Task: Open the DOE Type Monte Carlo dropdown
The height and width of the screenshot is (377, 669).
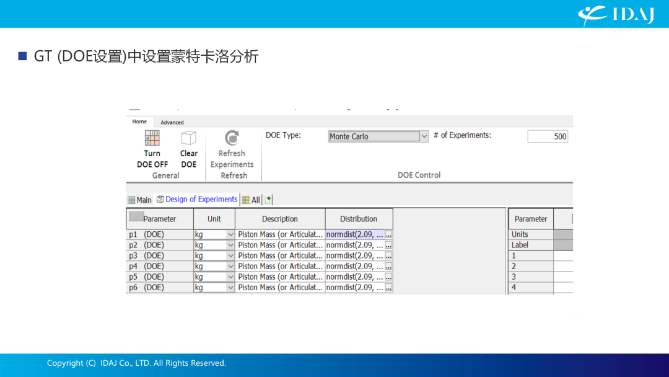Action: (x=424, y=136)
